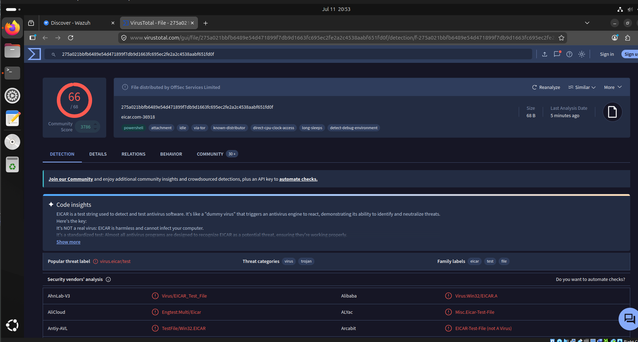Click the network status icon in top bar
This screenshot has width=638, height=342.
point(620,9)
